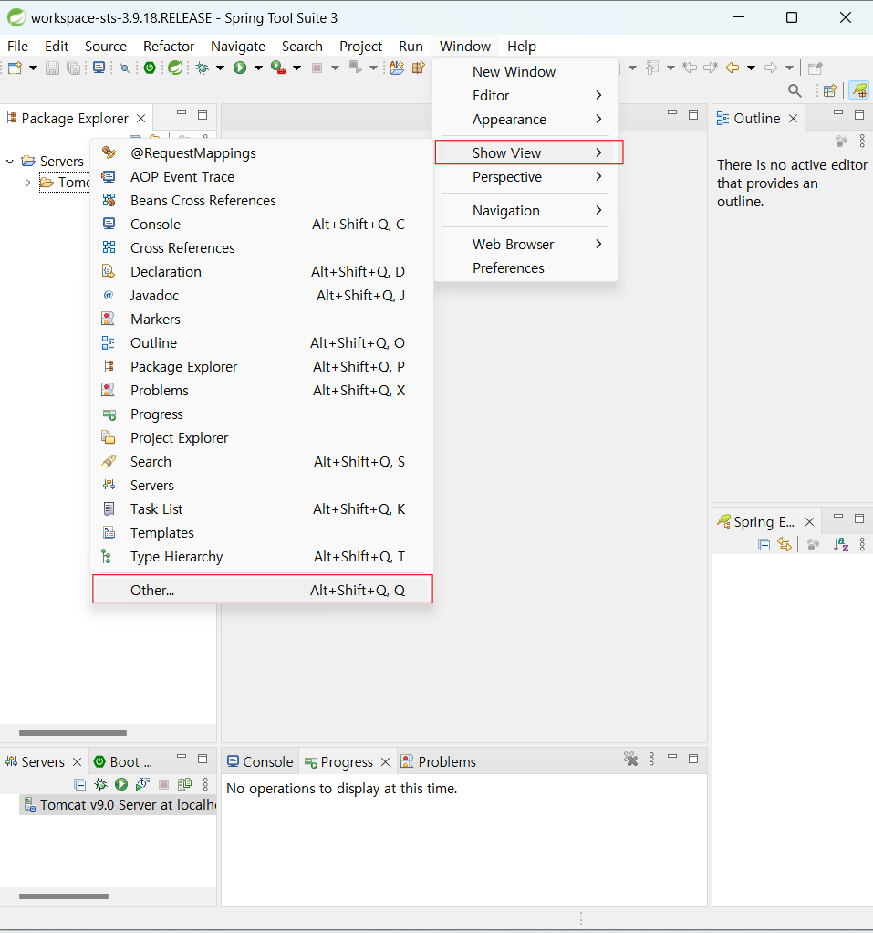Click Servers view horizontal scrollbar
The image size is (873, 933).
pyautogui.click(x=64, y=896)
